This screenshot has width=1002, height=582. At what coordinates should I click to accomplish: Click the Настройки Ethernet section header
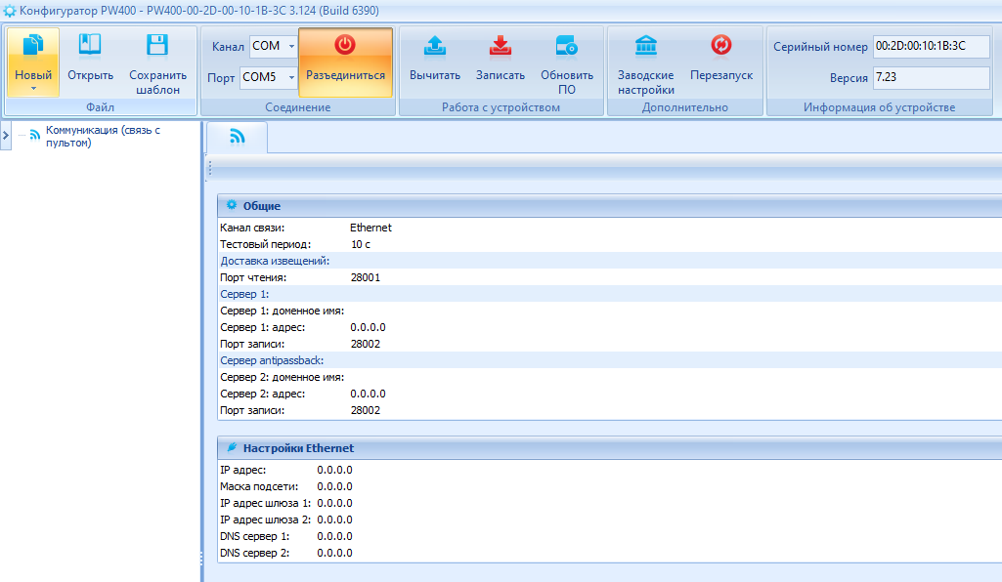[298, 448]
